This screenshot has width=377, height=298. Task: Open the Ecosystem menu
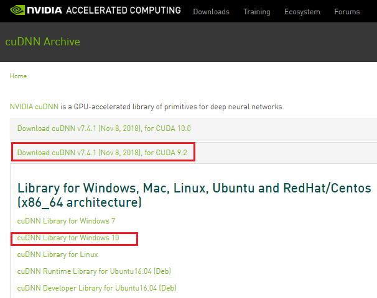pos(302,12)
